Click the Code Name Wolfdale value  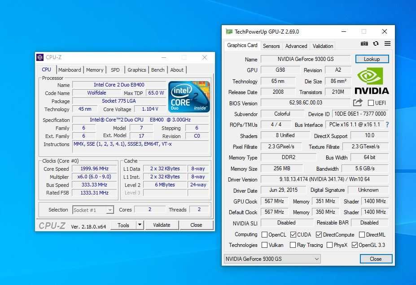point(96,93)
